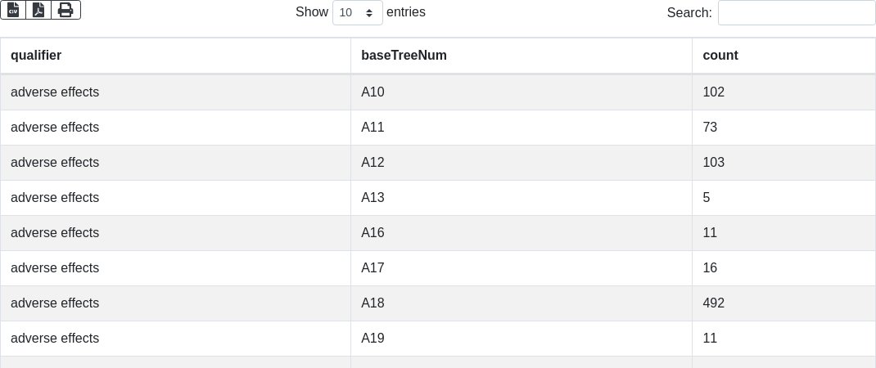Select the count value 73
This screenshot has width=876, height=368.
pyautogui.click(x=710, y=128)
